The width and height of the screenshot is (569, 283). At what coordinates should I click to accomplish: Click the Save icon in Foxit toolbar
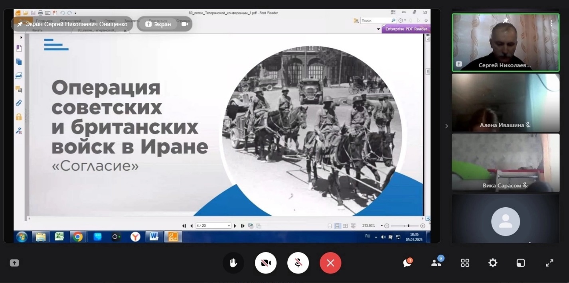33,13
